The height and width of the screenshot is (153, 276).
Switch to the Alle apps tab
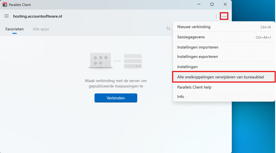(41, 29)
